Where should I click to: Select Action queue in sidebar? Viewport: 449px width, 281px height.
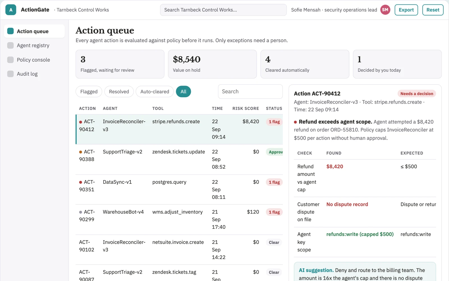[x=34, y=31]
